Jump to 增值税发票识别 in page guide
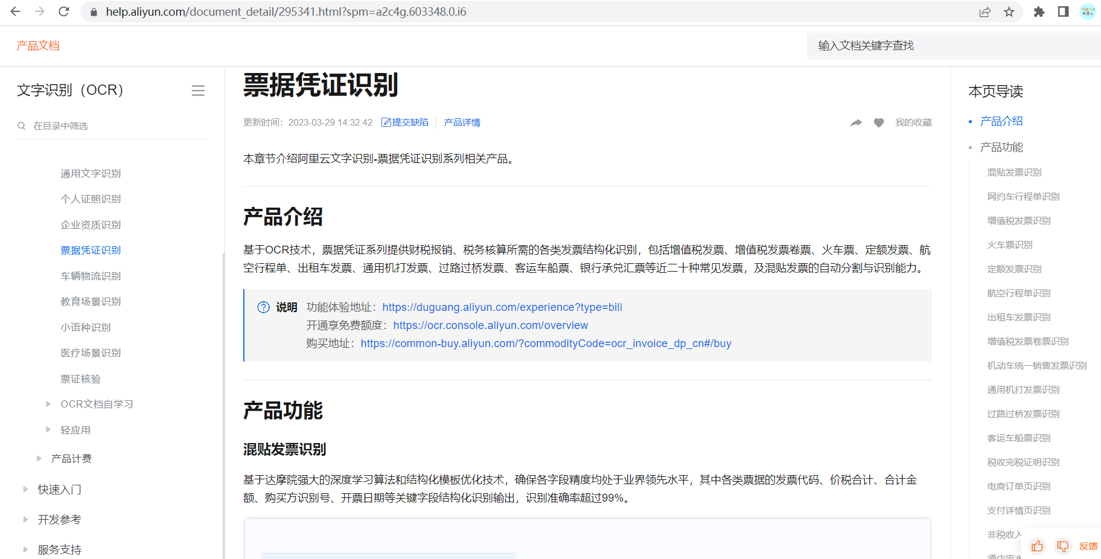The width and height of the screenshot is (1101, 559). point(1019,221)
